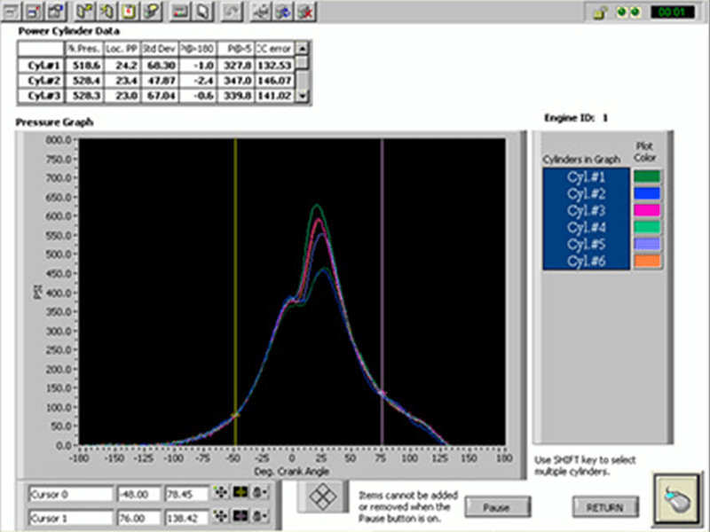
Task: Click the lavender Cyl.#5 plot color swatch
Action: click(x=647, y=245)
